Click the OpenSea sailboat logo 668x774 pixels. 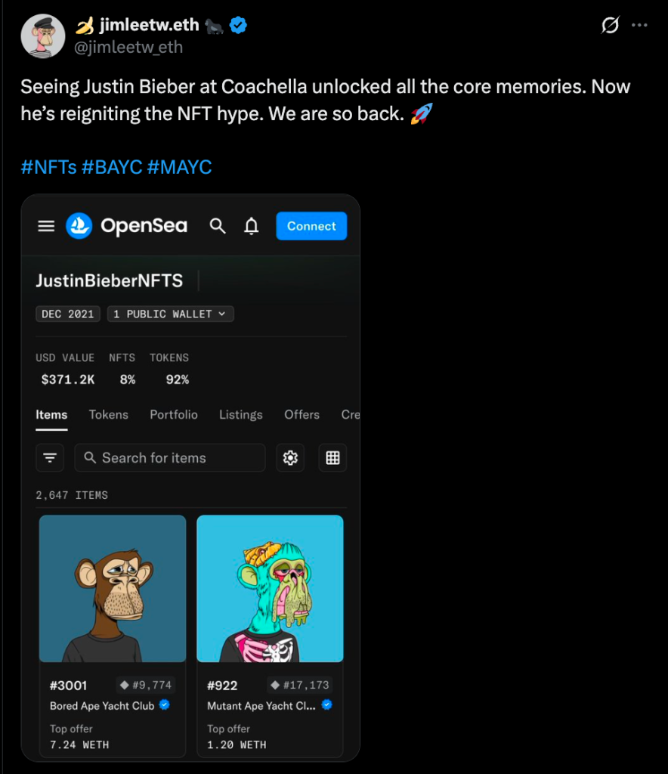coord(79,226)
